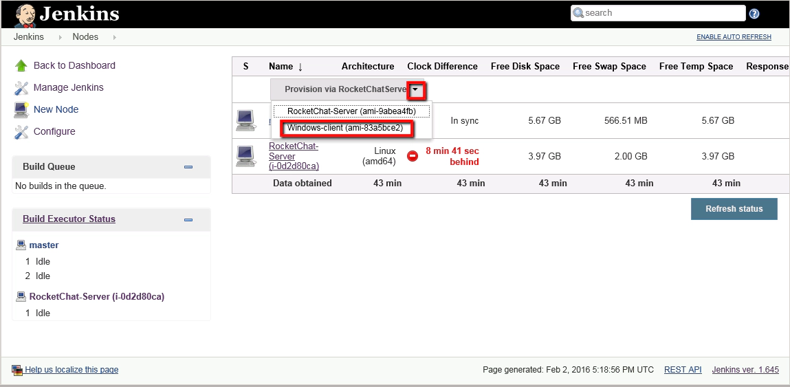790x387 pixels.
Task: Click the search help question mark icon
Action: click(x=754, y=14)
